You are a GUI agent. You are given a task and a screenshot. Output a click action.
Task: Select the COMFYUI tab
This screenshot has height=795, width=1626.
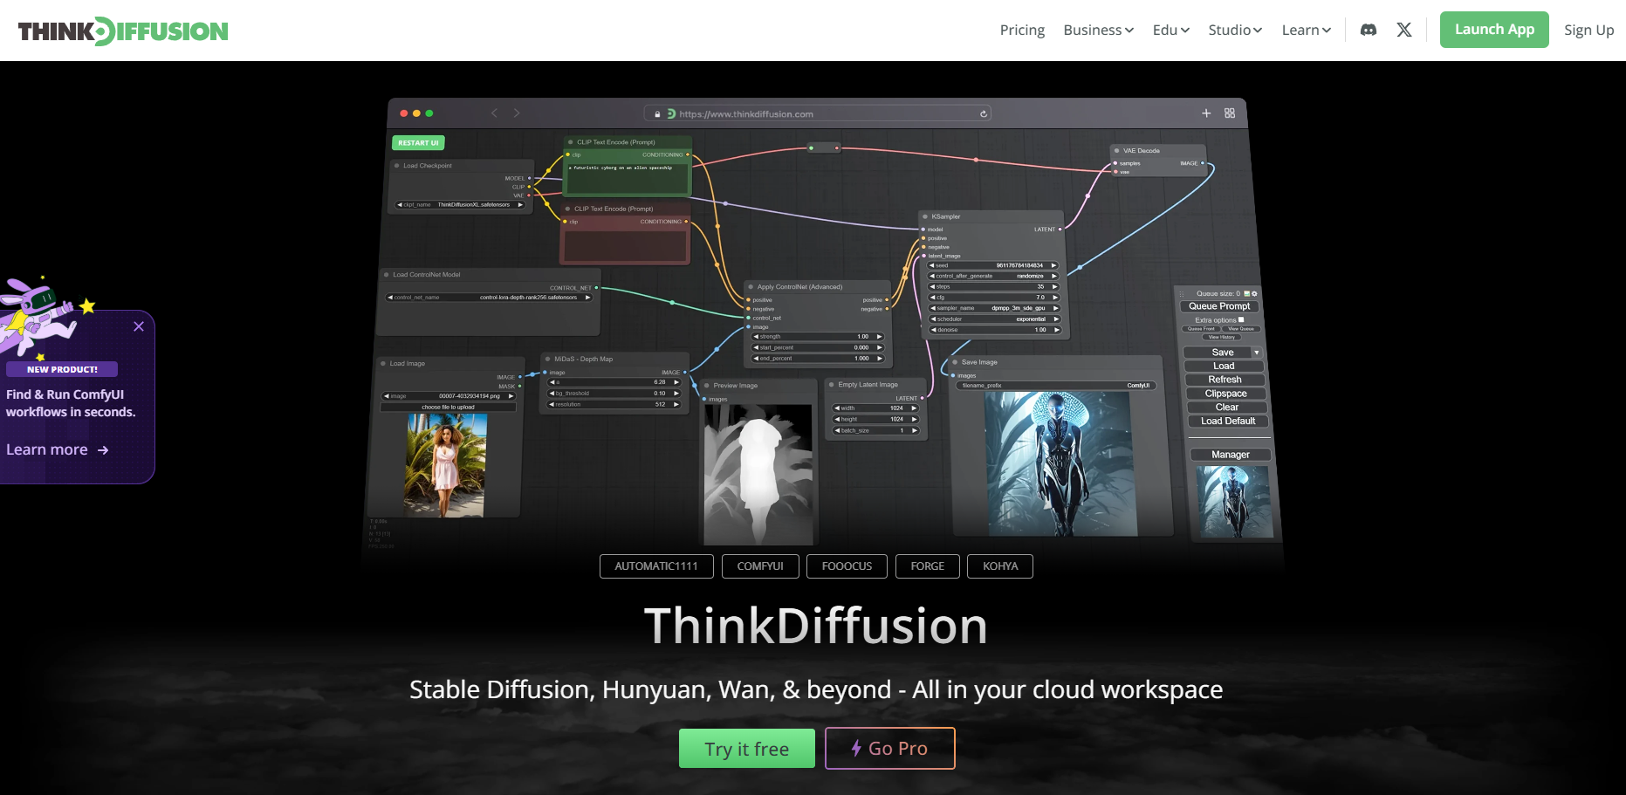(760, 566)
